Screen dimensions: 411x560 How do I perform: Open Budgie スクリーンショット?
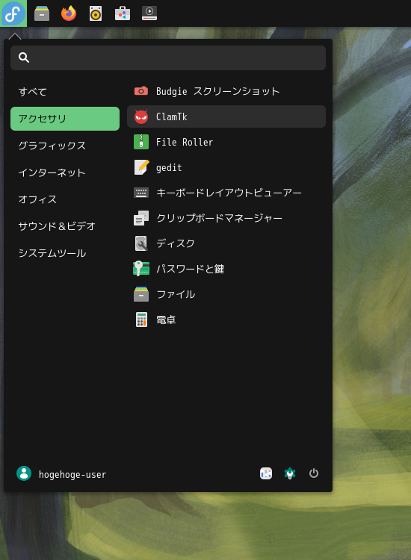coord(226,91)
